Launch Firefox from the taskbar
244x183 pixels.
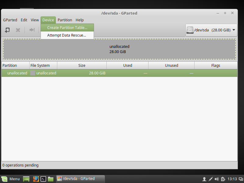click(36, 179)
